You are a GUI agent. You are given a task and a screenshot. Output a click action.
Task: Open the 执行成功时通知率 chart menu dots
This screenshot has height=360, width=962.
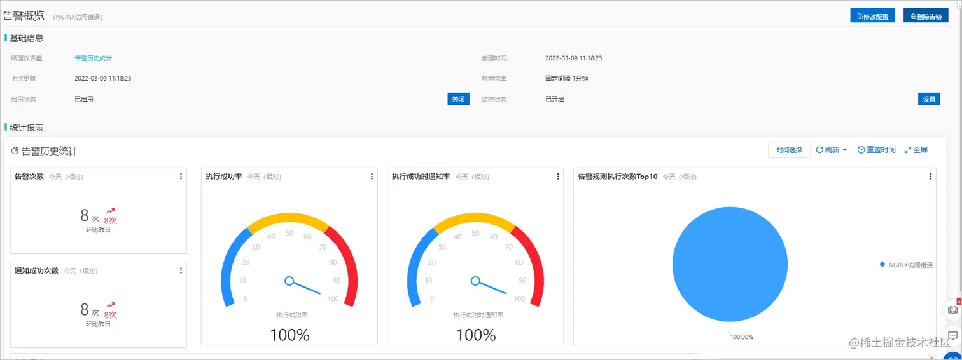558,177
